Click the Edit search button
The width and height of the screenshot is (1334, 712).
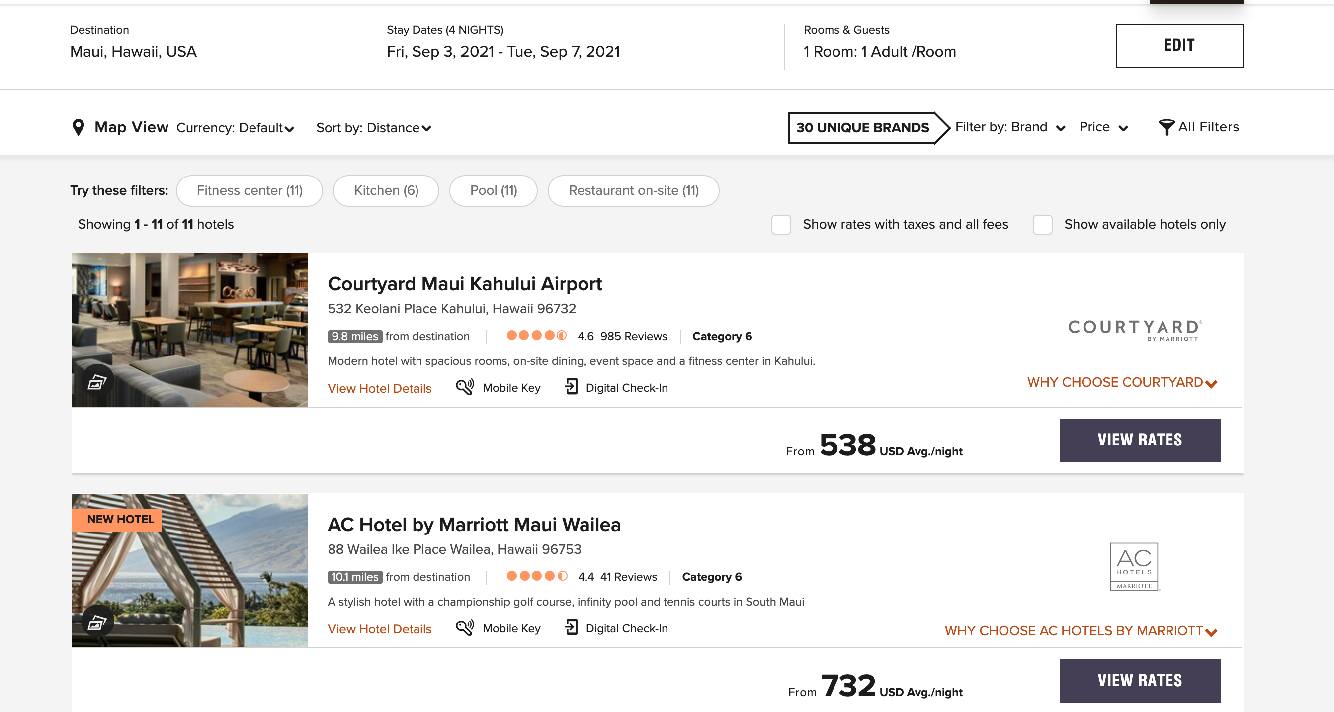click(1178, 46)
